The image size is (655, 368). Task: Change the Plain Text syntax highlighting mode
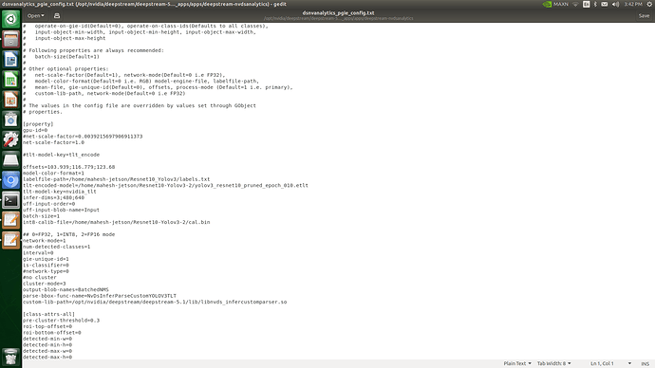pyautogui.click(x=517, y=363)
